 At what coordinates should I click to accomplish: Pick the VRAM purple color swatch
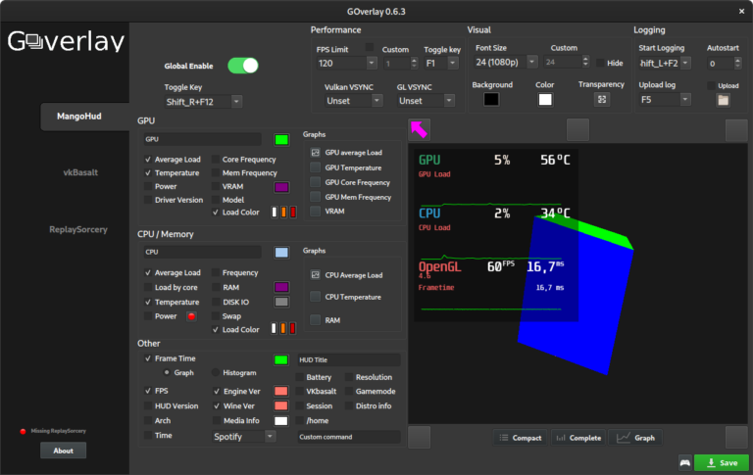tap(281, 187)
